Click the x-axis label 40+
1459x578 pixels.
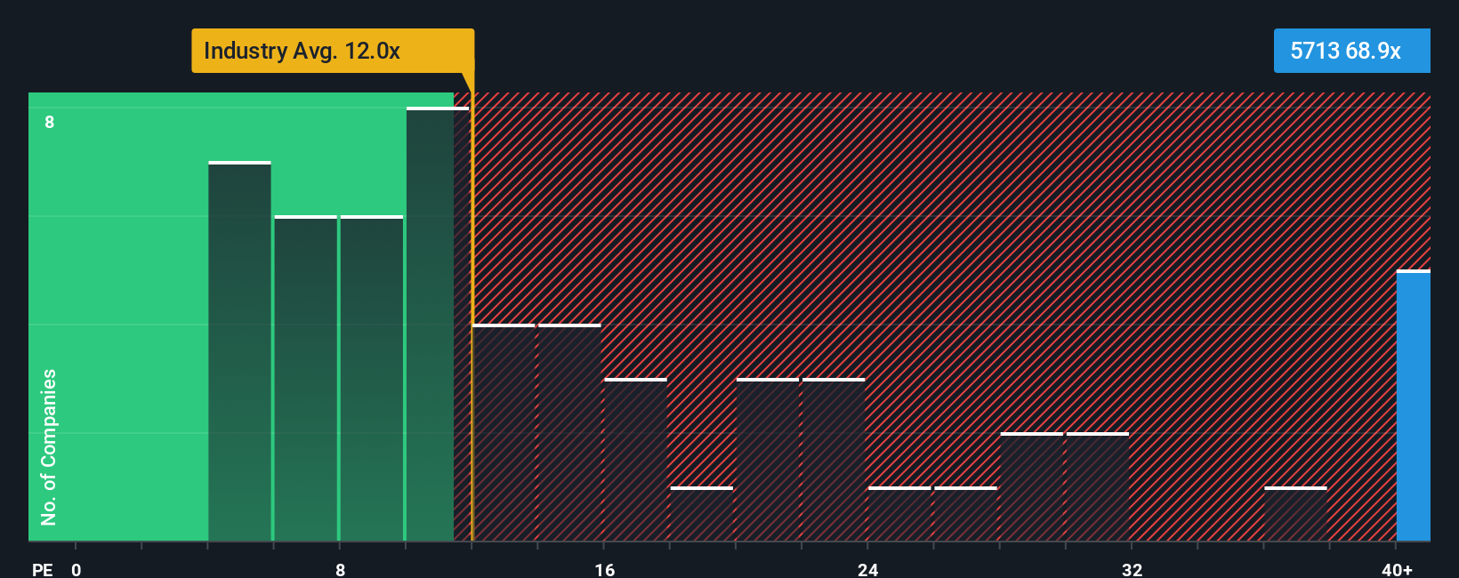click(x=1397, y=569)
